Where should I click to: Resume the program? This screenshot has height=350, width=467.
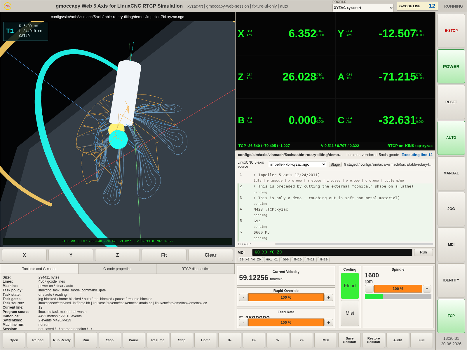(x=158, y=340)
